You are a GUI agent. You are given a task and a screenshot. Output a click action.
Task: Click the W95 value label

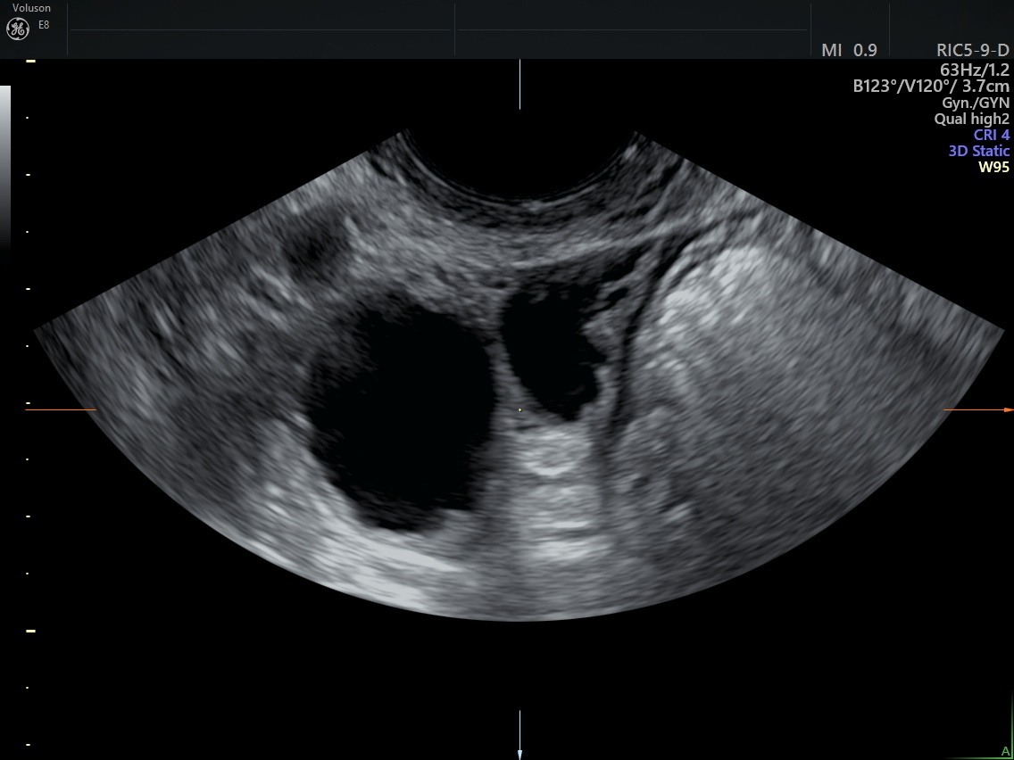pyautogui.click(x=993, y=167)
